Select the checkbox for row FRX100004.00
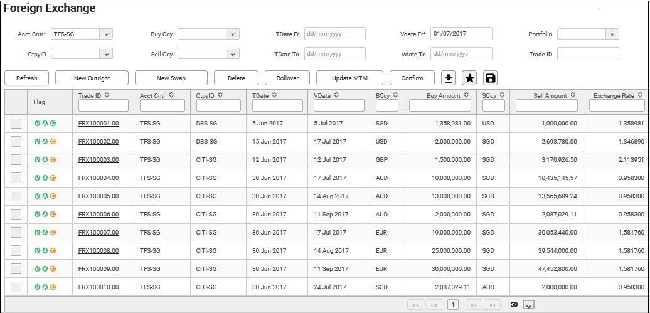650x313 pixels. [x=16, y=178]
